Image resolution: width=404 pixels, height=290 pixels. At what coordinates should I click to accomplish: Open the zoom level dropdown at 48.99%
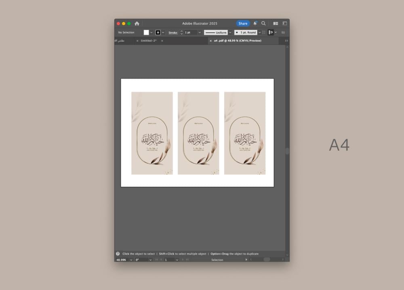pyautogui.click(x=131, y=260)
